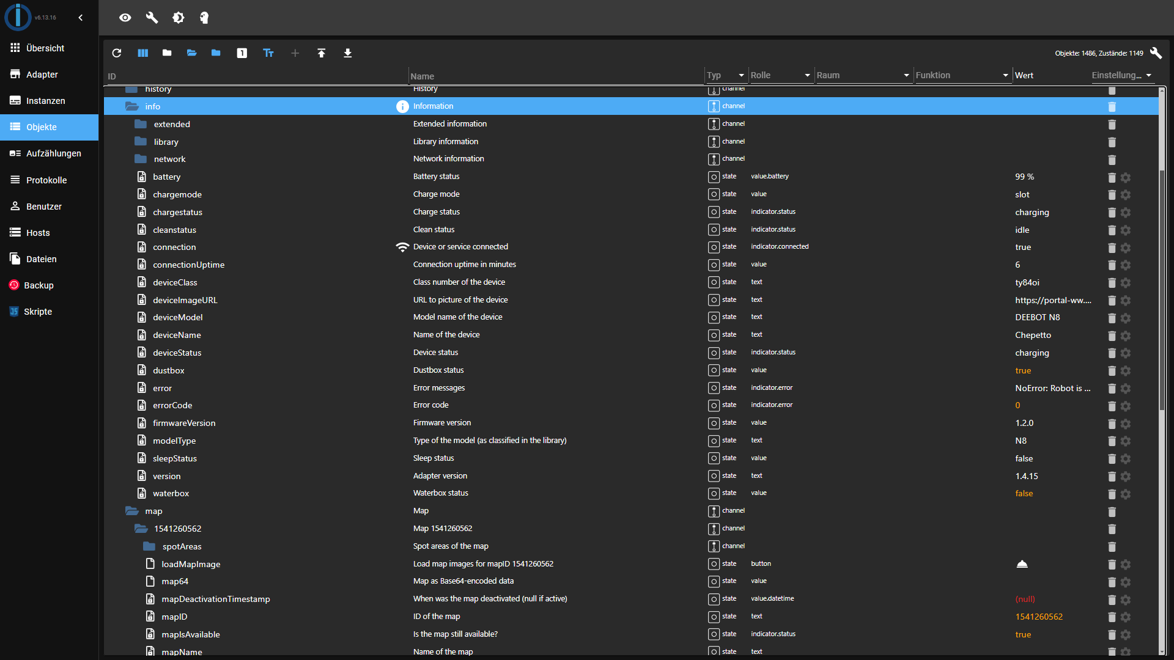
Task: Open column configuration icon
Action: point(143,53)
